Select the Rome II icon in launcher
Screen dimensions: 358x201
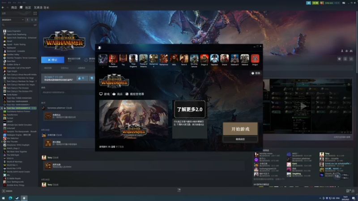coord(184,59)
